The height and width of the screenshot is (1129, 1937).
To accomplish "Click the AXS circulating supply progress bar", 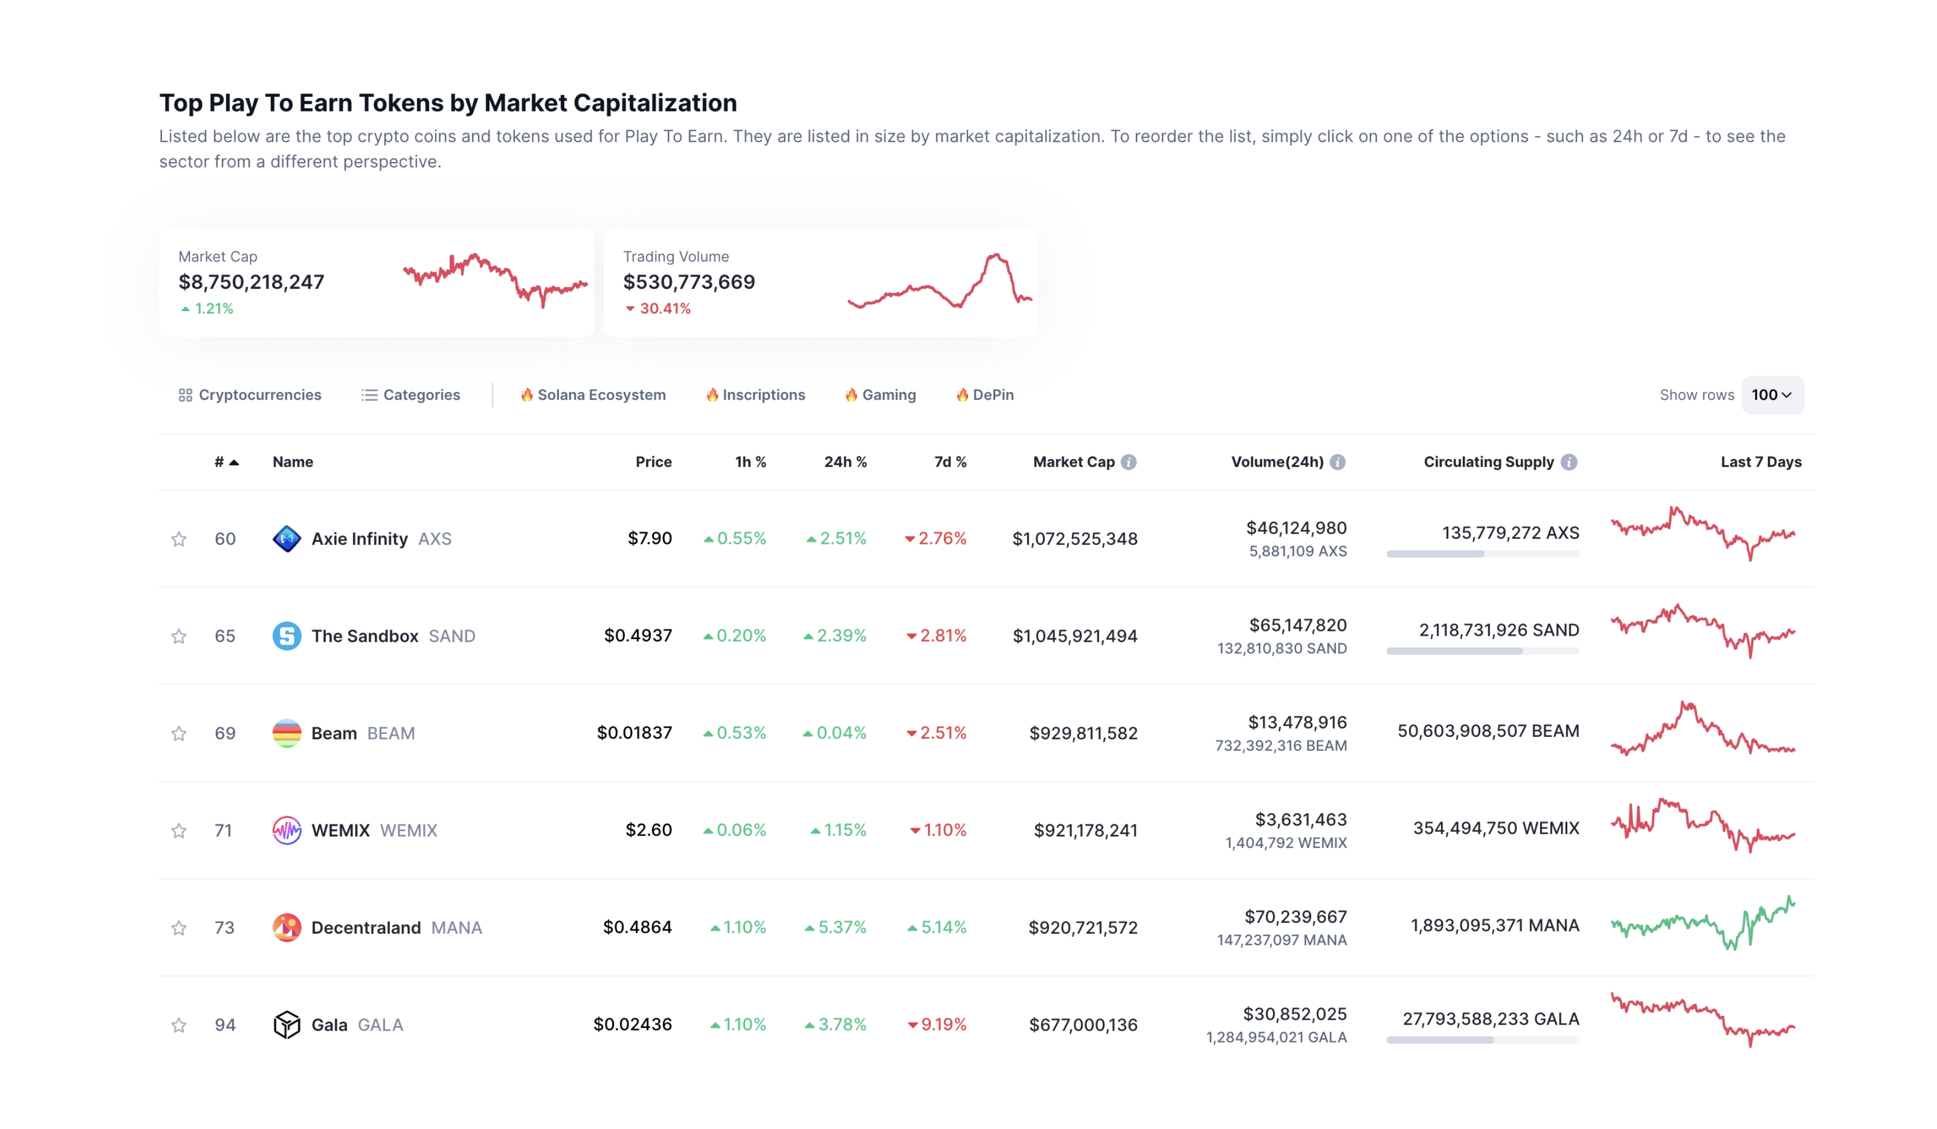I will (x=1483, y=554).
